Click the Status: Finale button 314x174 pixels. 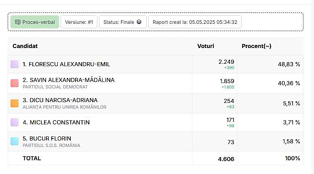pyautogui.click(x=122, y=22)
